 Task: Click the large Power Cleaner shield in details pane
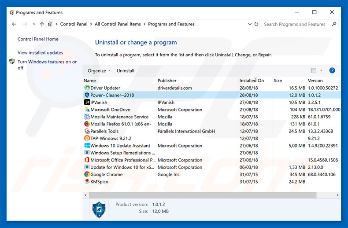tap(99, 210)
